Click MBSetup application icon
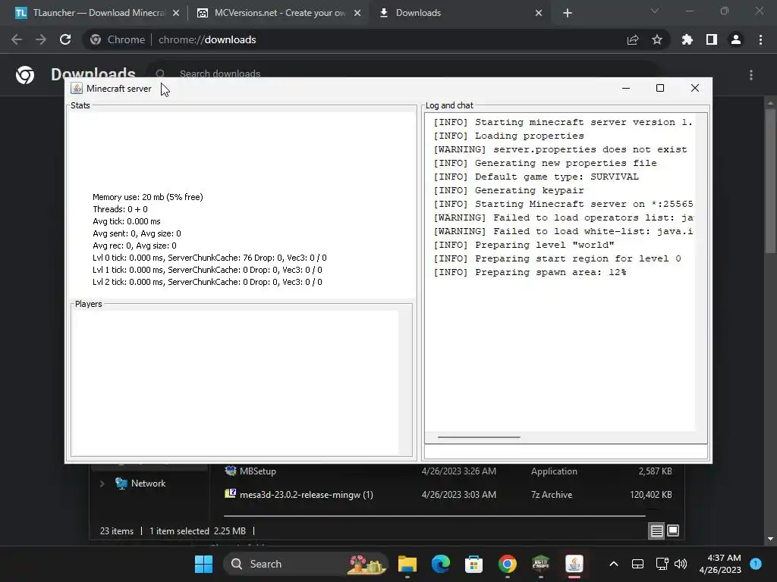This screenshot has height=582, width=777. pyautogui.click(x=231, y=471)
